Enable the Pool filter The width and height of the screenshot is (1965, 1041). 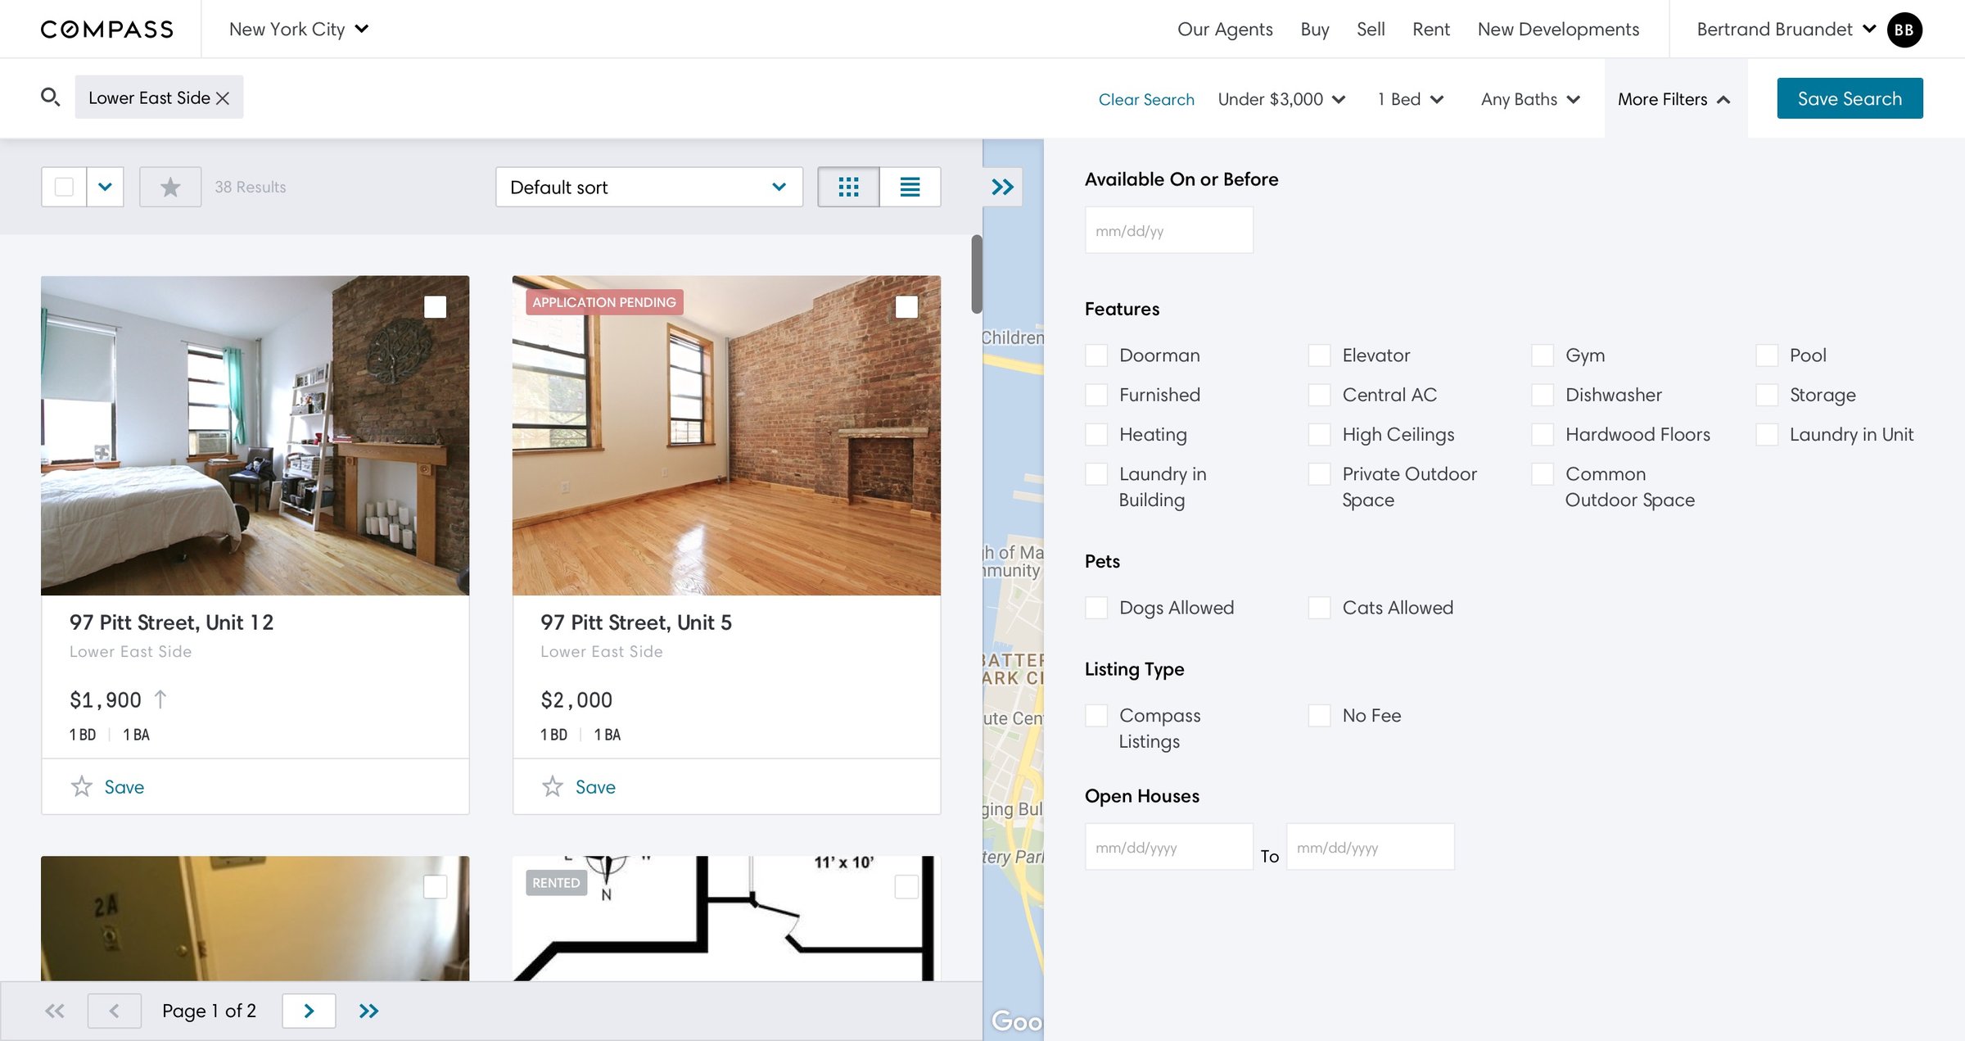[1767, 355]
